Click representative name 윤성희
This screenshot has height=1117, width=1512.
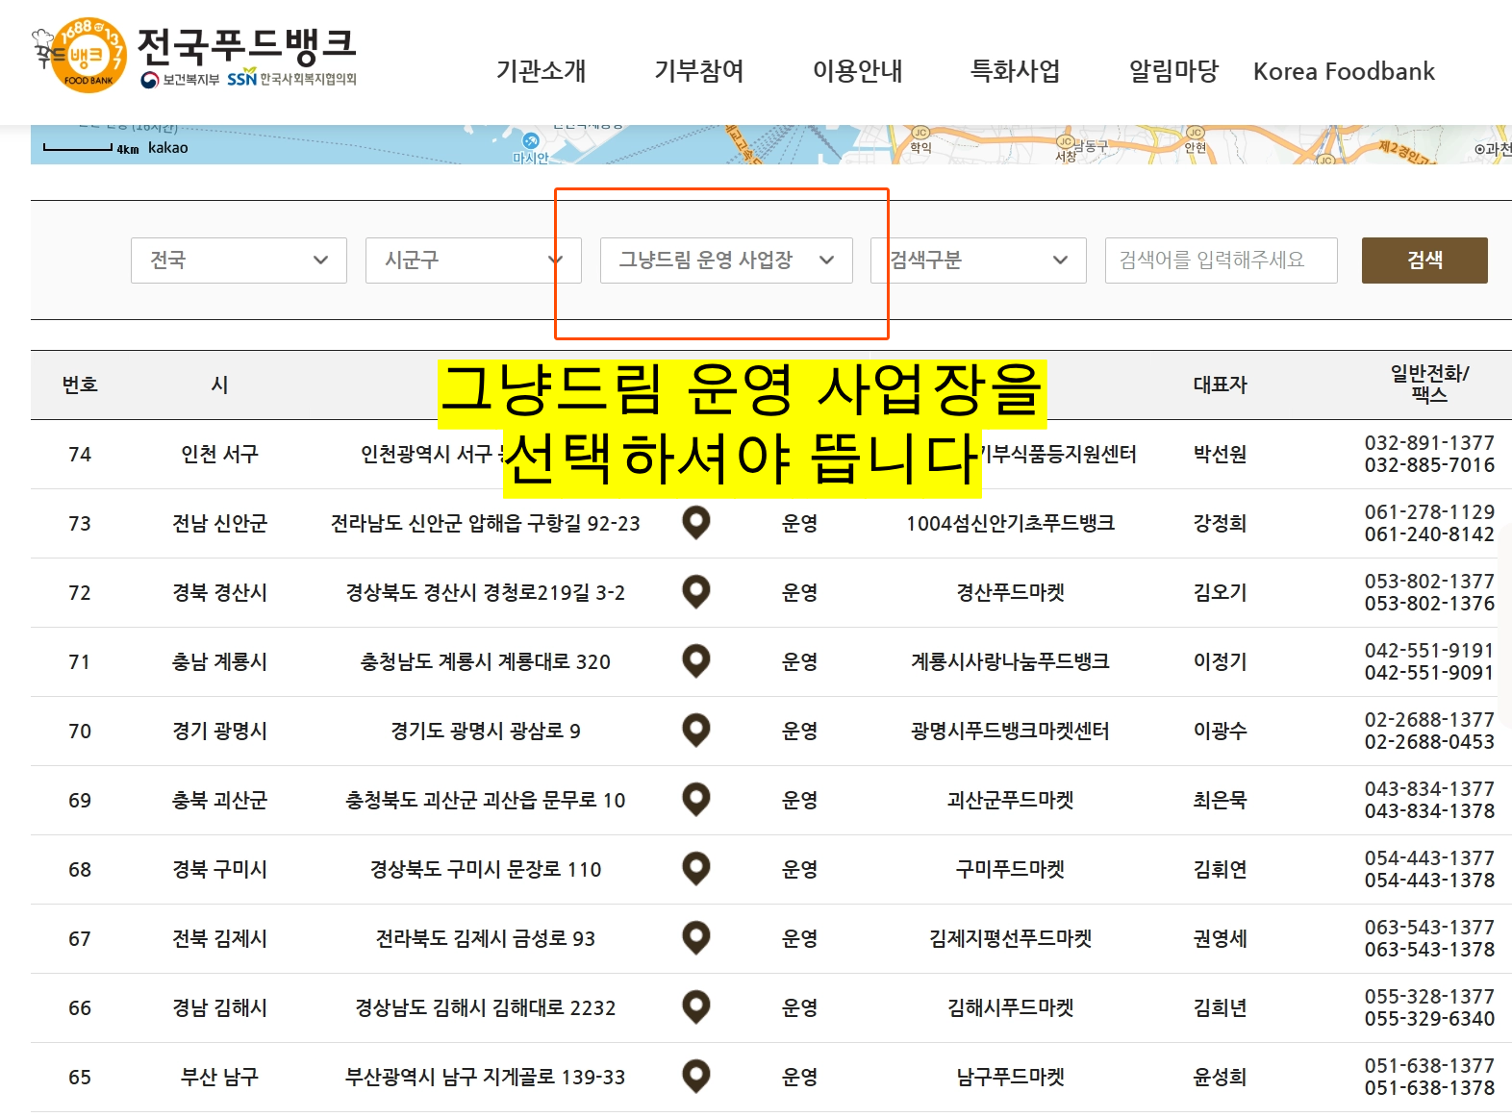(1220, 1077)
